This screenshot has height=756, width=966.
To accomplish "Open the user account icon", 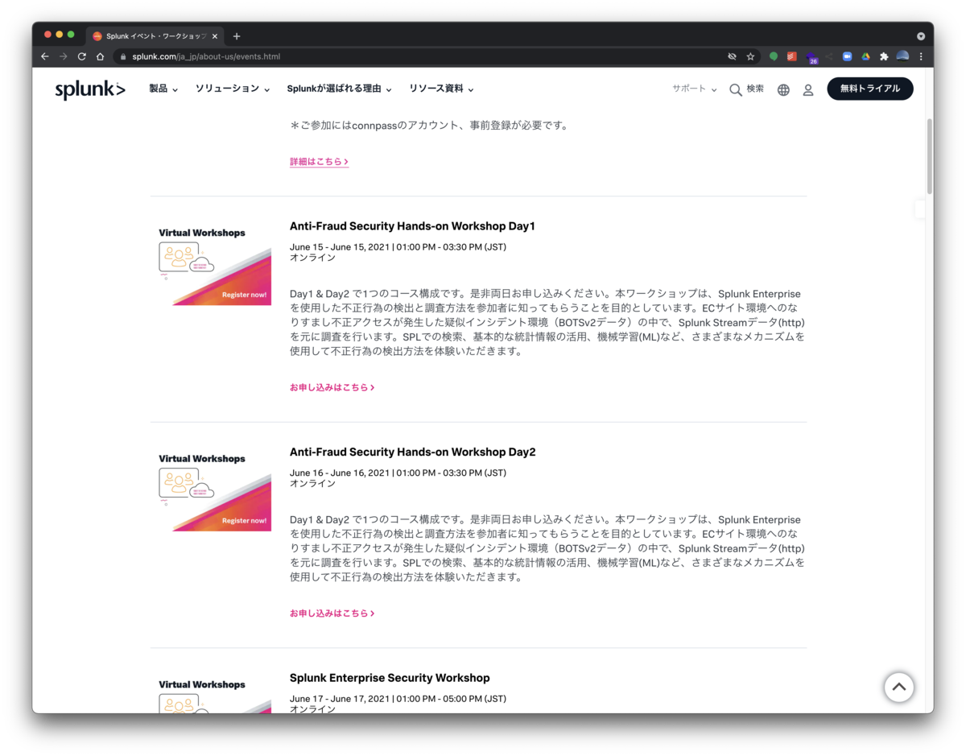I will coord(808,90).
